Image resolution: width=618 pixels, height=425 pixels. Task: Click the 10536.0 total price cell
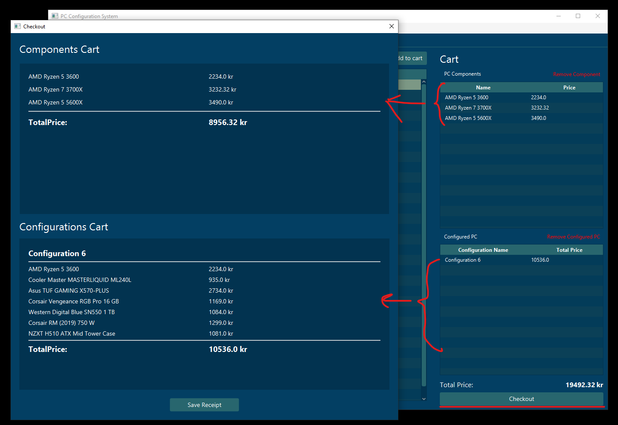pos(540,260)
